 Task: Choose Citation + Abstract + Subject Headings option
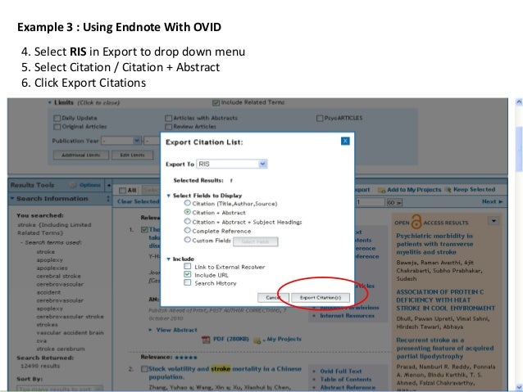click(188, 221)
